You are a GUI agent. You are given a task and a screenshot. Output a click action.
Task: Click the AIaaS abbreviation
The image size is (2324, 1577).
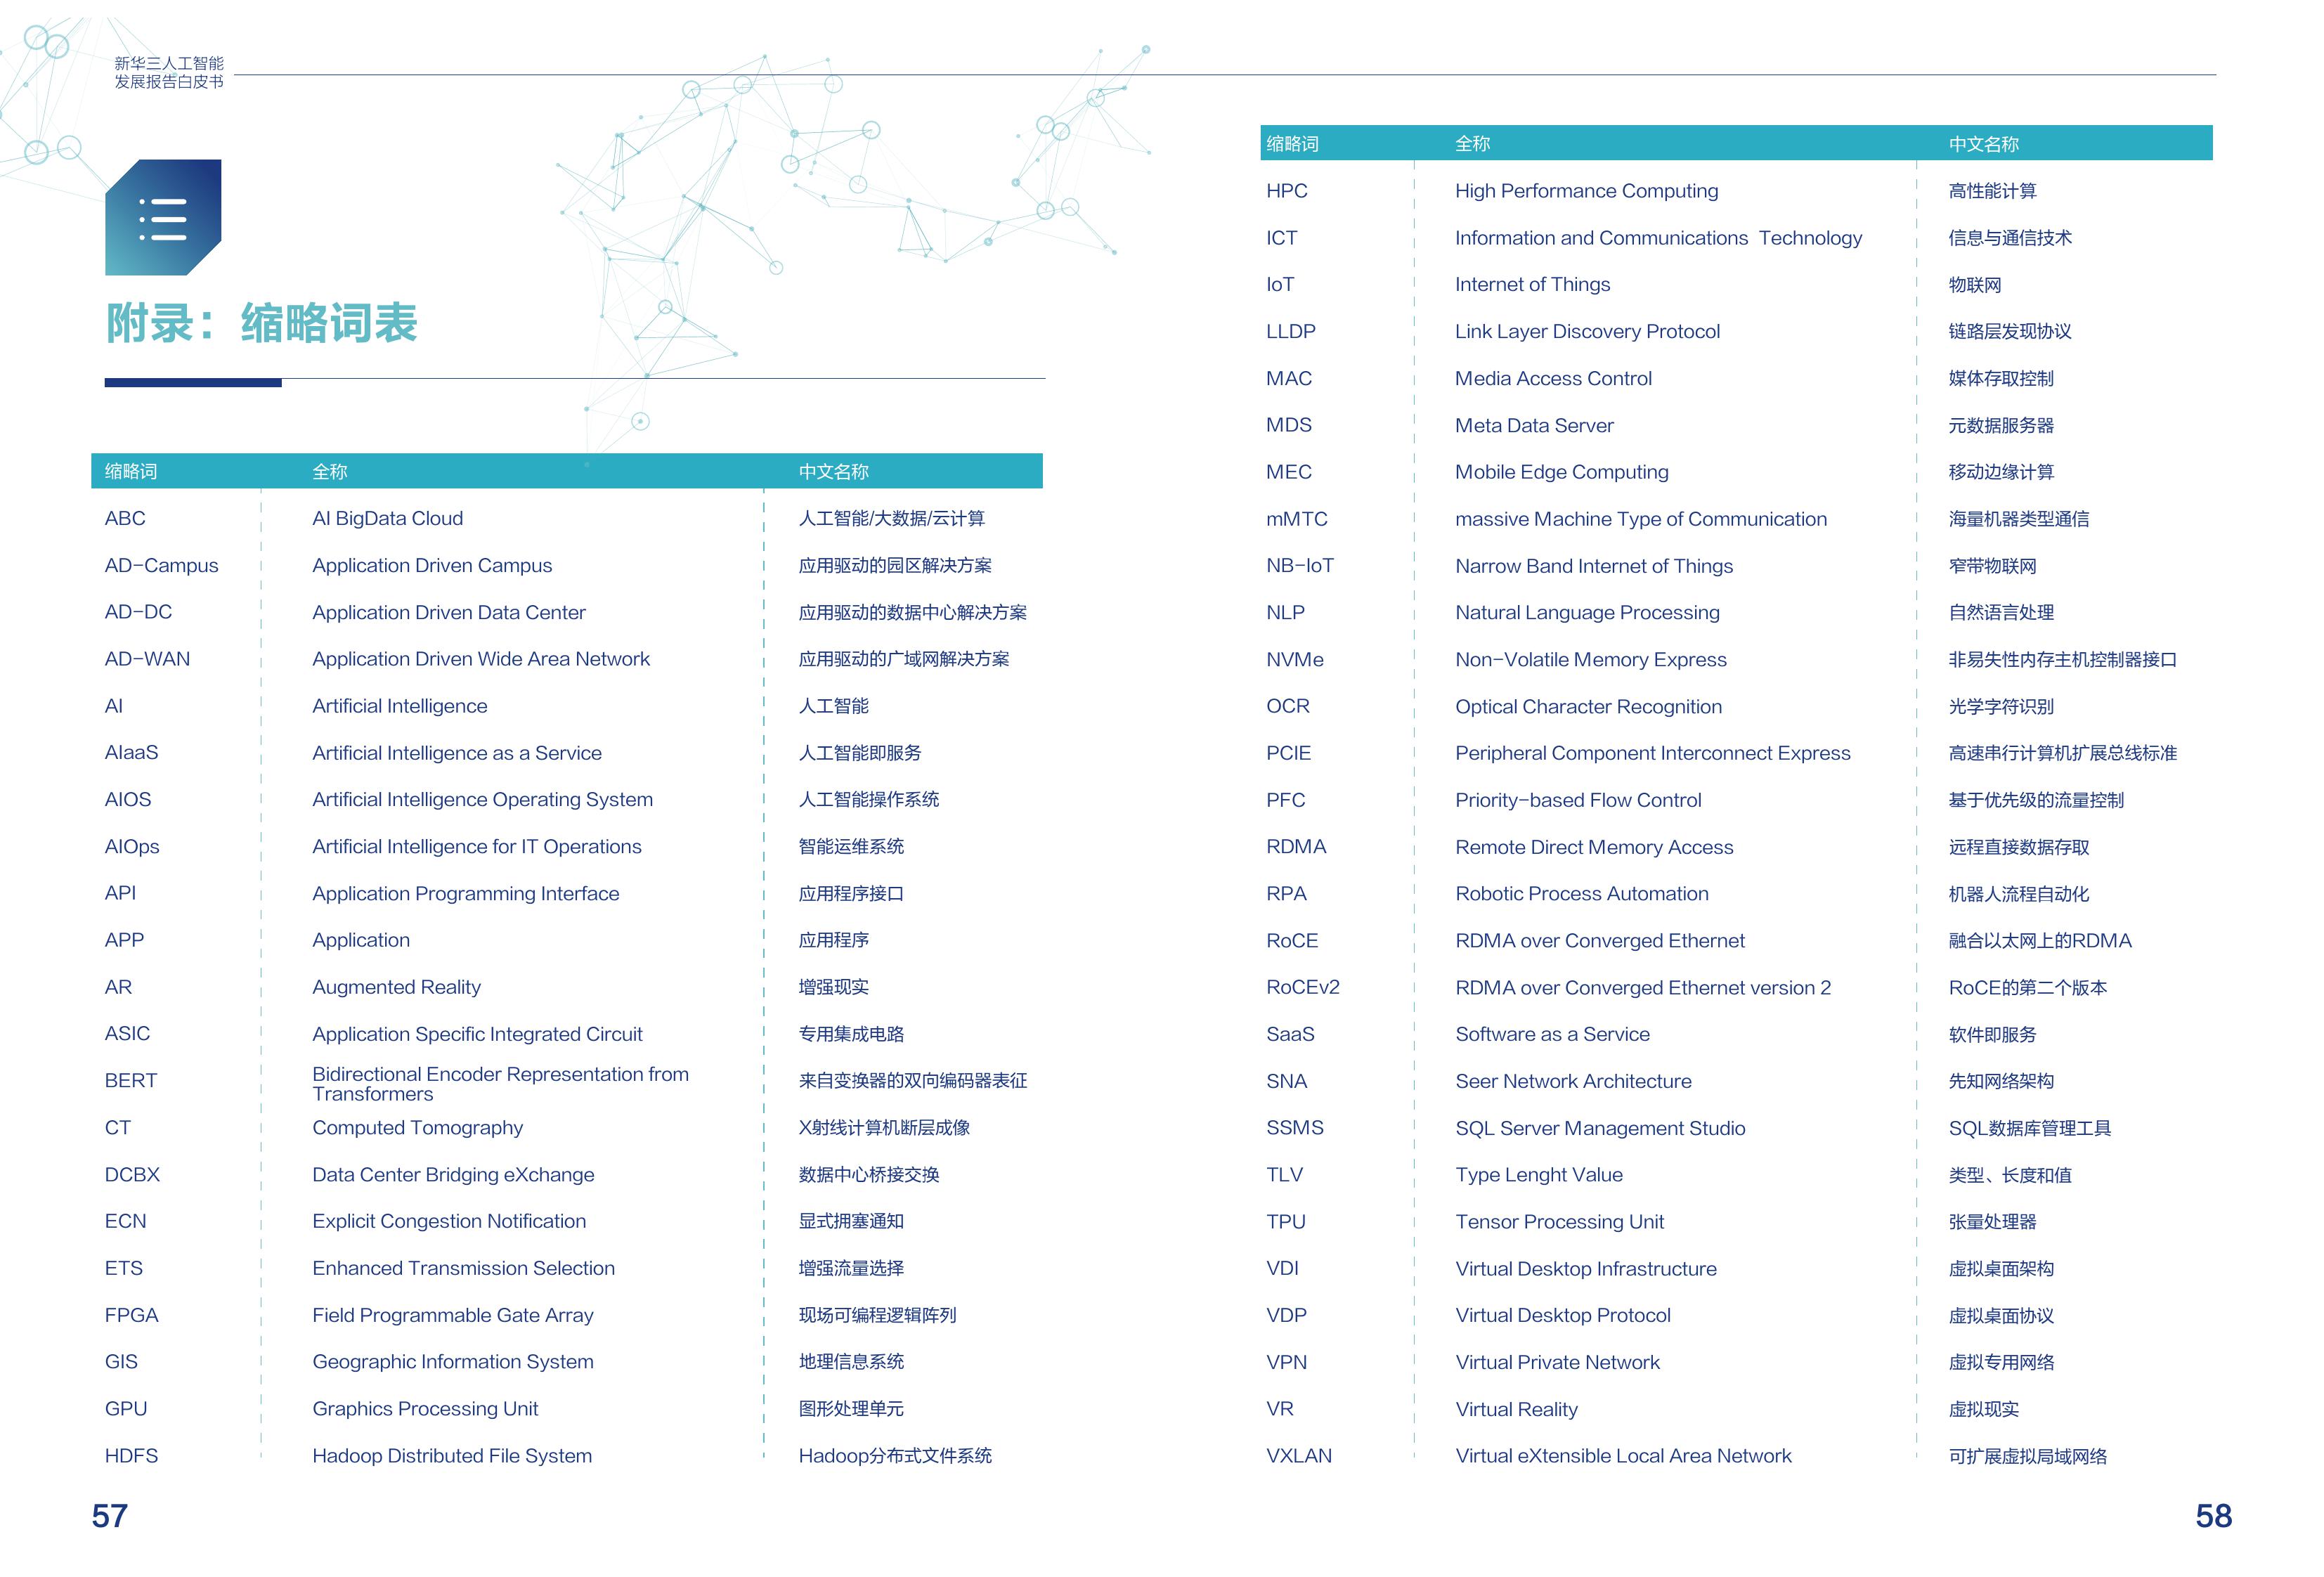click(x=131, y=752)
